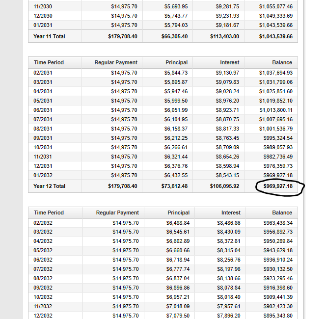Click Regular Payment header in the 02/2032 table
Screen dimensions: 326x319
tap(117, 213)
